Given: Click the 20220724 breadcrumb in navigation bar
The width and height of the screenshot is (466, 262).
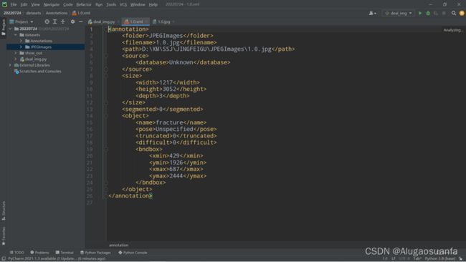Looking at the screenshot, I should point(12,13).
